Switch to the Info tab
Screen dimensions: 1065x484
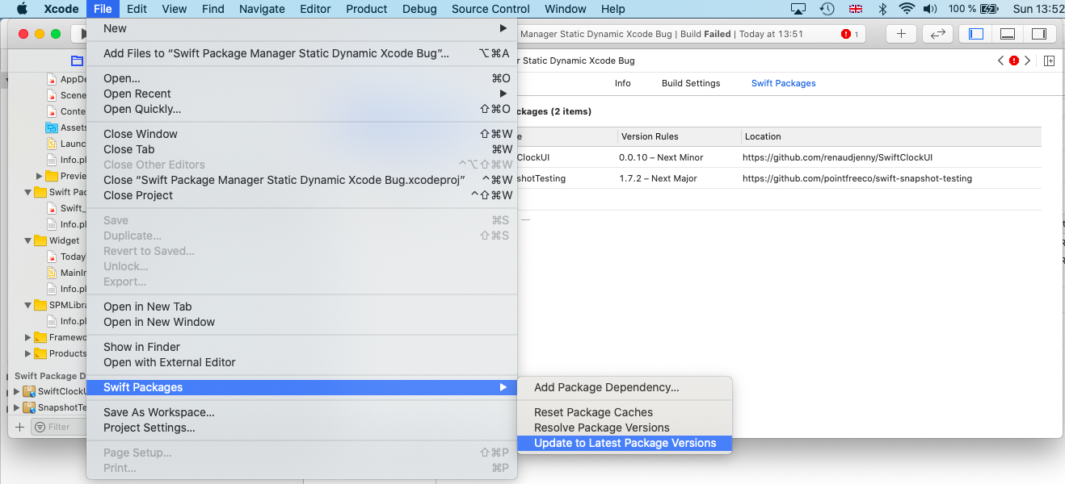point(622,83)
